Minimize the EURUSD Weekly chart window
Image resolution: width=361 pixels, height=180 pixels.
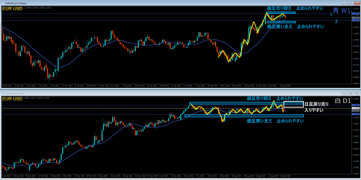click(344, 3)
